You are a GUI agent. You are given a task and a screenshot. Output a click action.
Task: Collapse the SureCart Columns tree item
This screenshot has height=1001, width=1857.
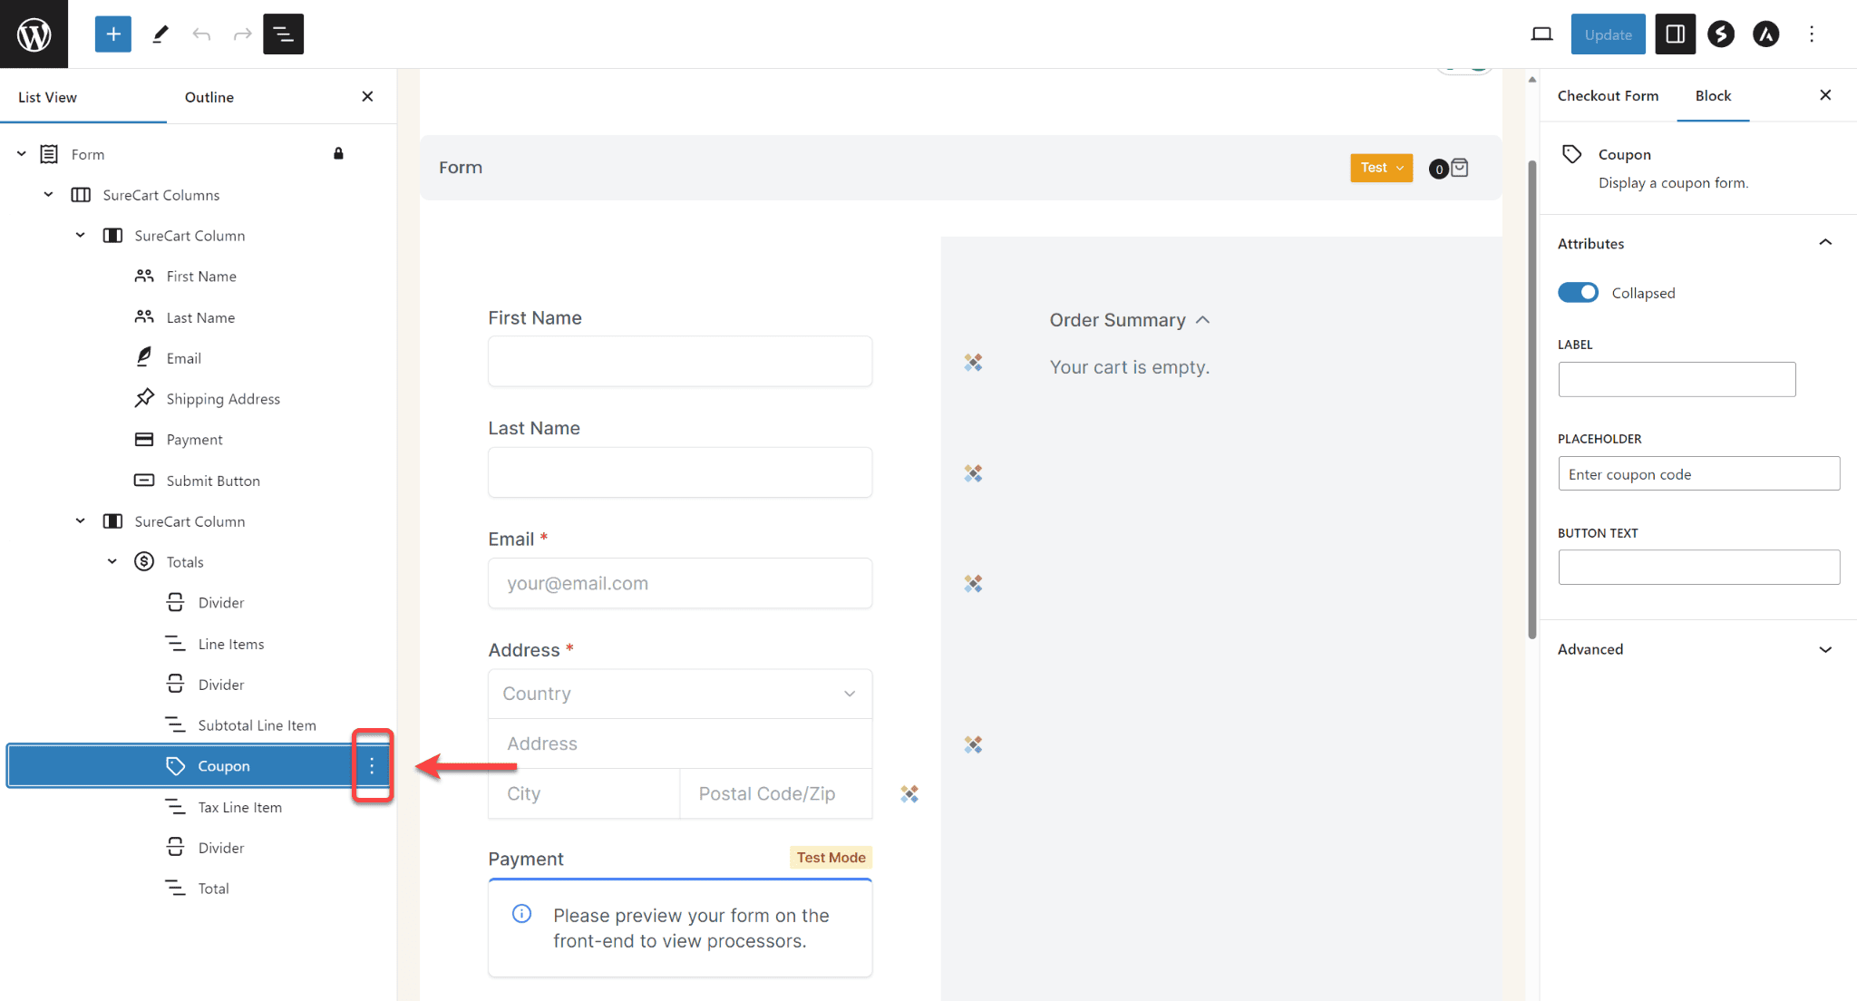pos(48,195)
